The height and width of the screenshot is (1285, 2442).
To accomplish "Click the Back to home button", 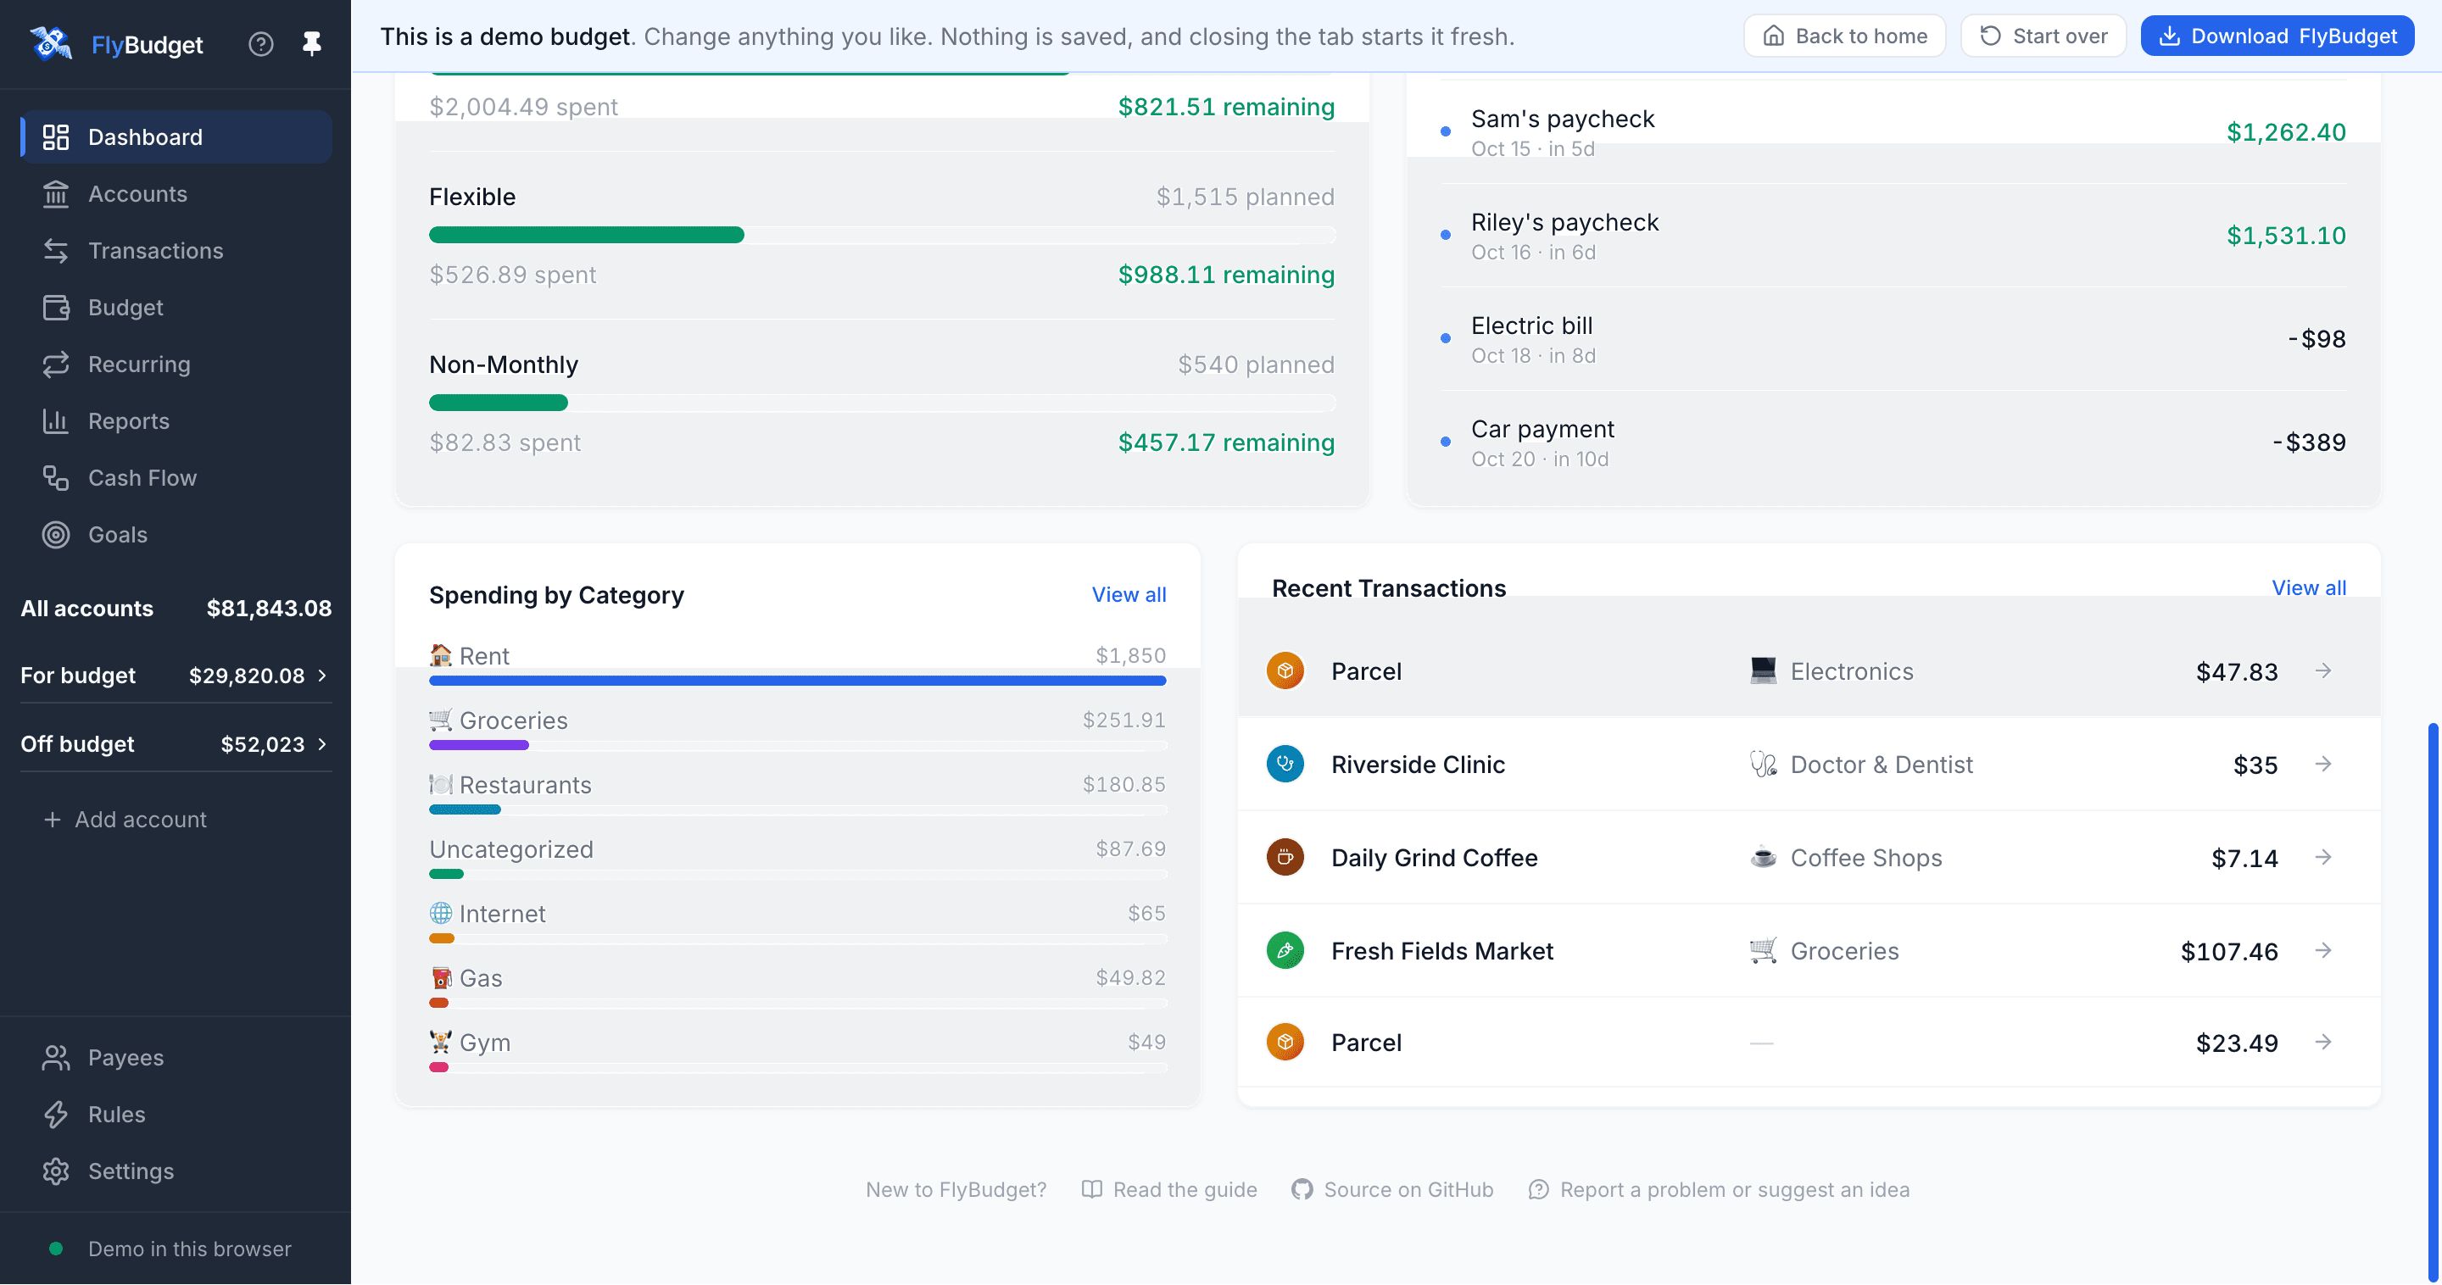I will (1845, 36).
